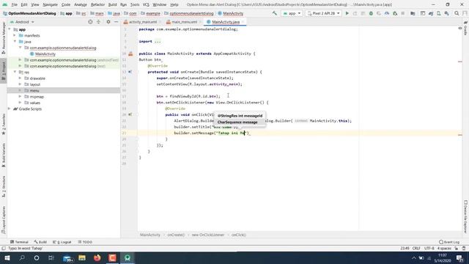
Task: Toggle Project tool window on left strip
Action: tap(4, 70)
